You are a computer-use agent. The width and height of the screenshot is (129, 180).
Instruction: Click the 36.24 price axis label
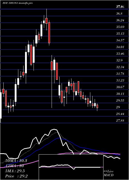click(x=120, y=20)
